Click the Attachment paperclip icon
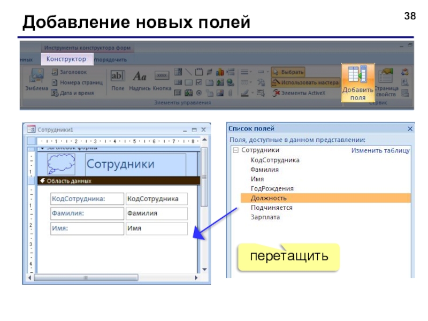Viewport: 428px width, 321px height. click(x=231, y=93)
